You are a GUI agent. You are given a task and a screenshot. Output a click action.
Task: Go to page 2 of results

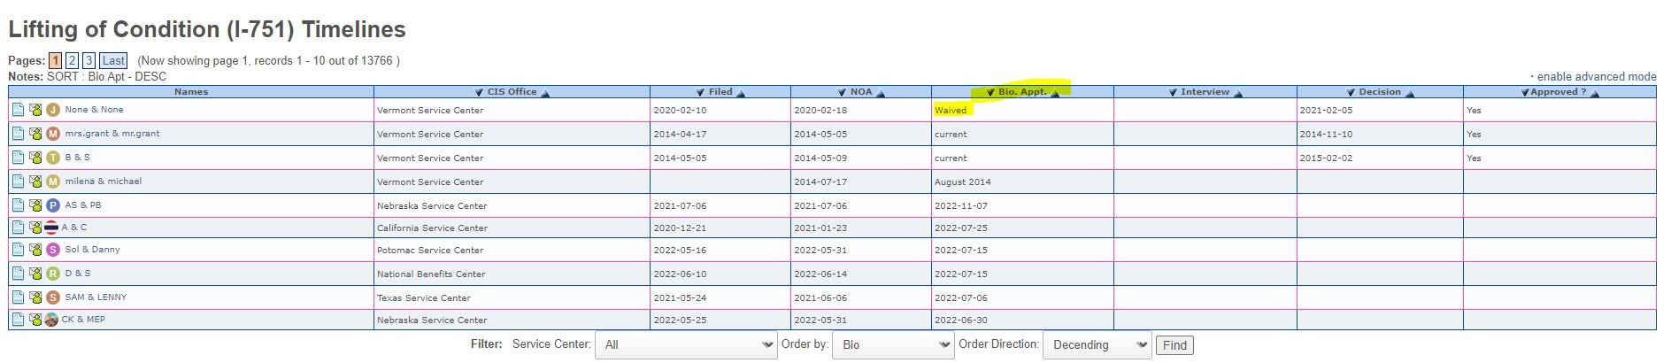tap(73, 60)
